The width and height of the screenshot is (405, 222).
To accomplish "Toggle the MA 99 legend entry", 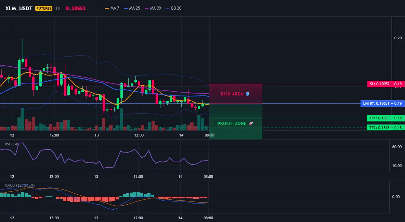I will point(153,8).
